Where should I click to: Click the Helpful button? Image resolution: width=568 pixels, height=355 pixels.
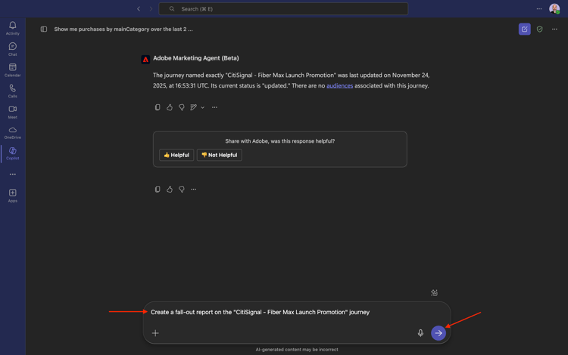tap(176, 155)
